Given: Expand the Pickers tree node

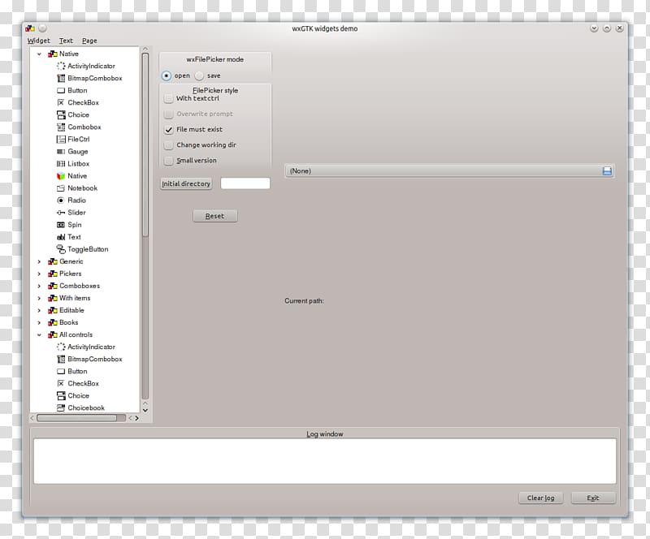Looking at the screenshot, I should [39, 274].
